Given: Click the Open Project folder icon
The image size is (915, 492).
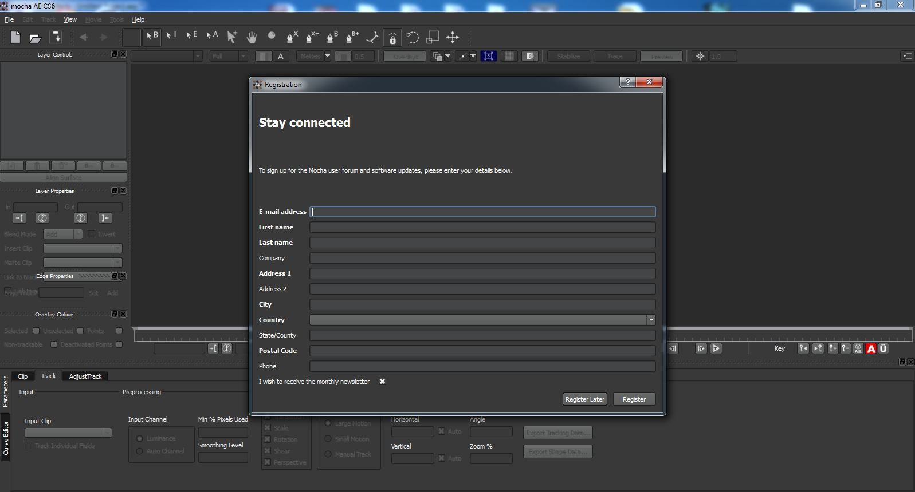Looking at the screenshot, I should pos(35,38).
